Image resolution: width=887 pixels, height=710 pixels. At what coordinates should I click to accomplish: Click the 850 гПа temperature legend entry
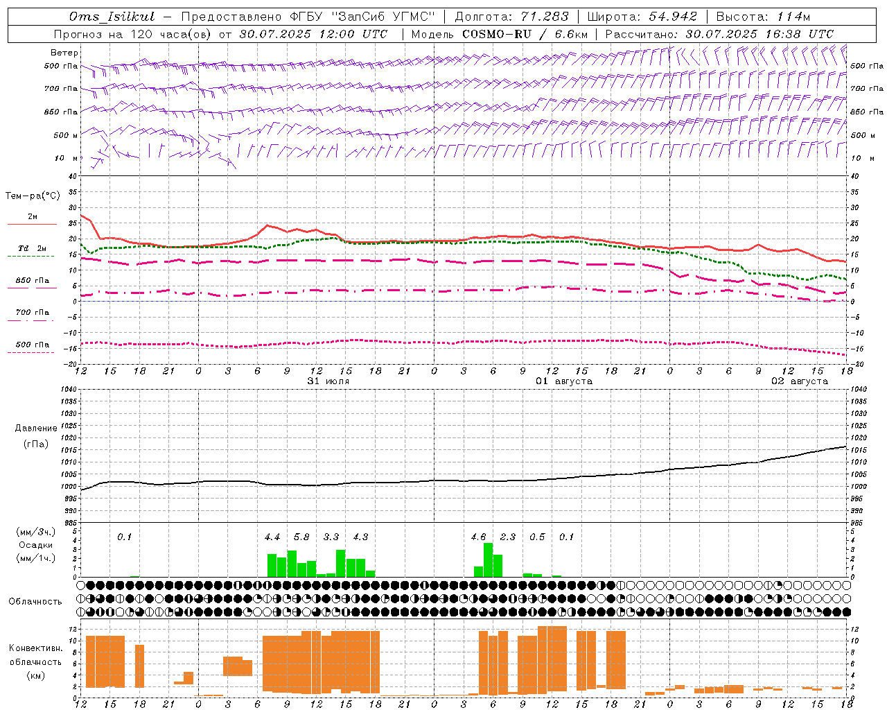coord(33,281)
